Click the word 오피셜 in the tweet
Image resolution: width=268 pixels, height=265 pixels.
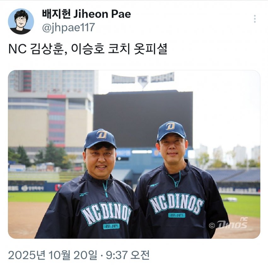[x=151, y=49]
